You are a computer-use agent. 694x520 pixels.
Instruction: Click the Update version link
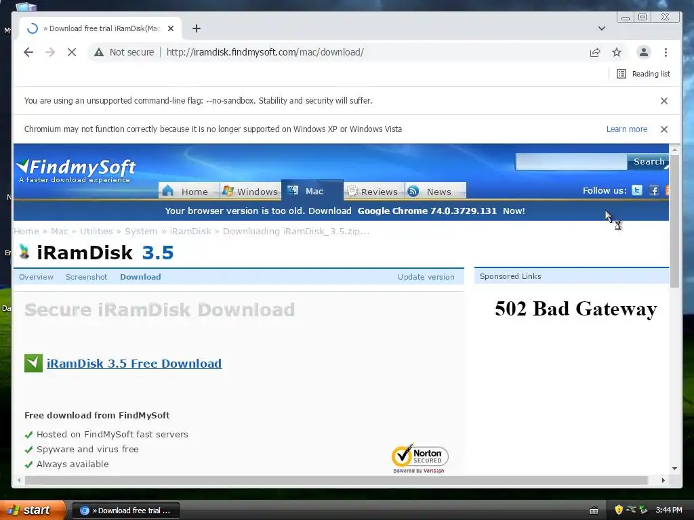pos(426,277)
